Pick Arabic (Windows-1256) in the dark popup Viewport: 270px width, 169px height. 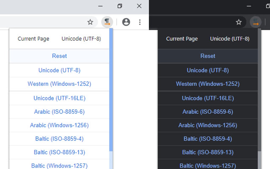pyautogui.click(x=208, y=125)
